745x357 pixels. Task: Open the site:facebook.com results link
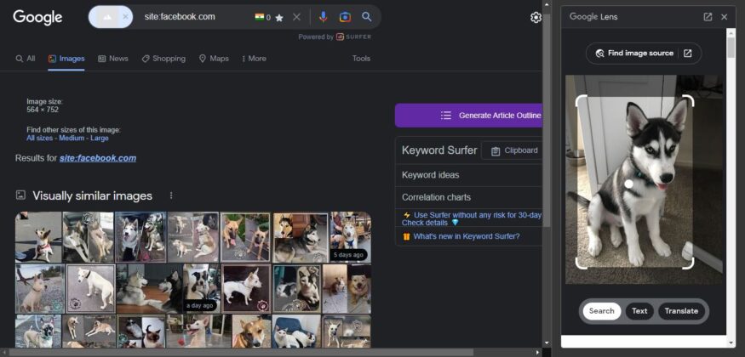[97, 158]
